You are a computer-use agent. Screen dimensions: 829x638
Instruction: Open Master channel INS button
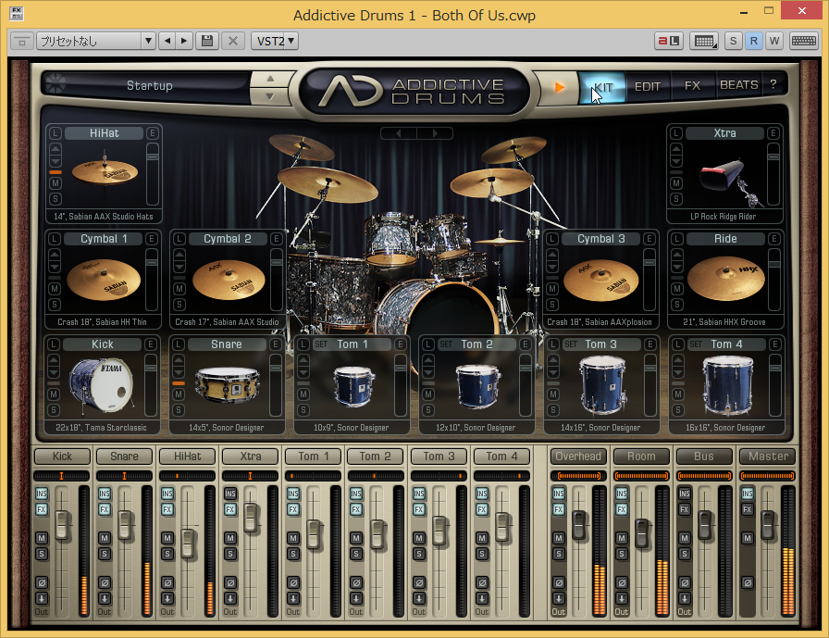pyautogui.click(x=747, y=494)
